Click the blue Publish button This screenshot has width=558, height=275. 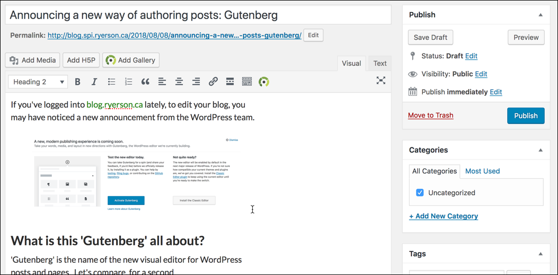point(526,116)
